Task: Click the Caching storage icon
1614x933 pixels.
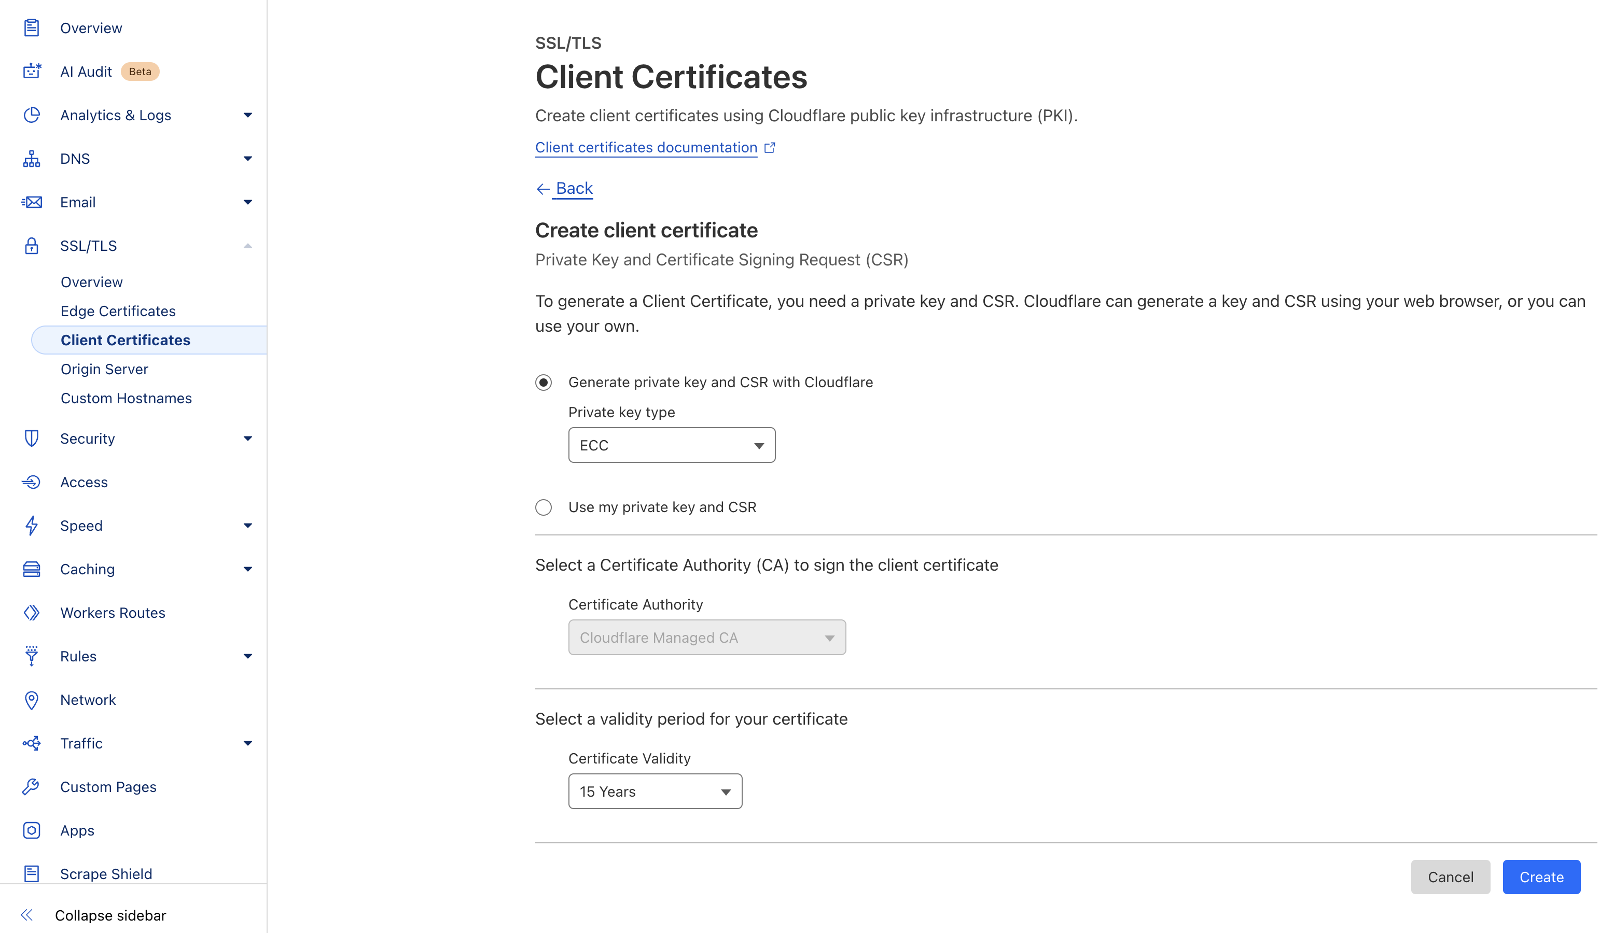Action: (32, 569)
